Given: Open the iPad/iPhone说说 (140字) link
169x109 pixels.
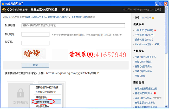Looking at the screenshot, I should click(147, 44).
